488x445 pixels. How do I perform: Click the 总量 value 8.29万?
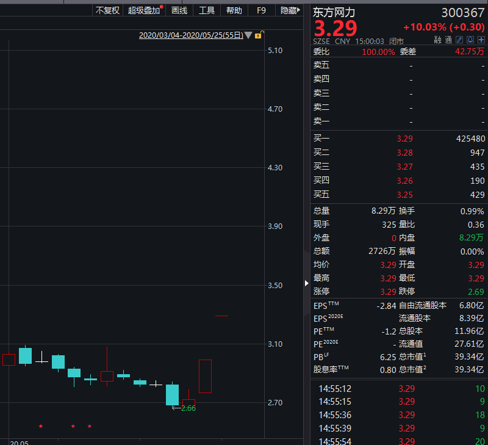384,211
